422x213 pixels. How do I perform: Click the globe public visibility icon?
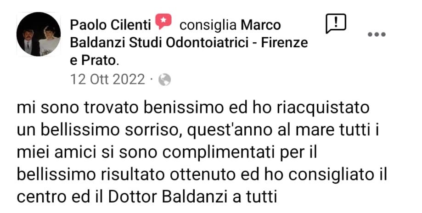[164, 80]
